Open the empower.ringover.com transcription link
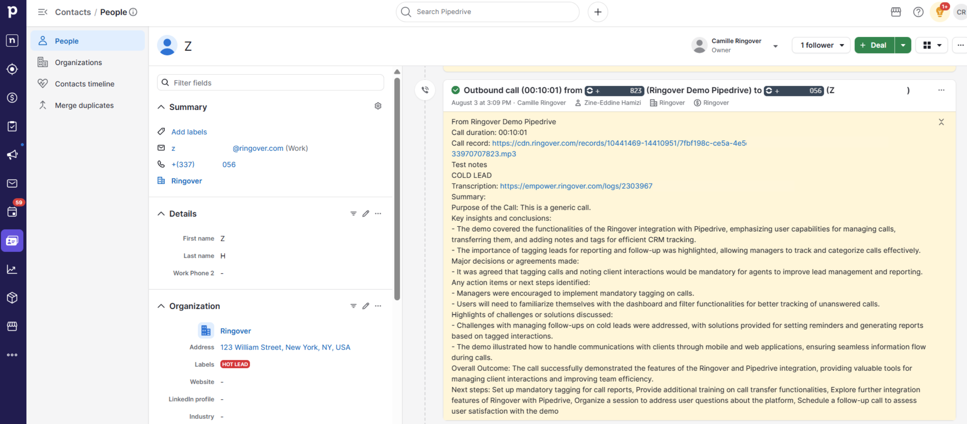 pos(576,186)
